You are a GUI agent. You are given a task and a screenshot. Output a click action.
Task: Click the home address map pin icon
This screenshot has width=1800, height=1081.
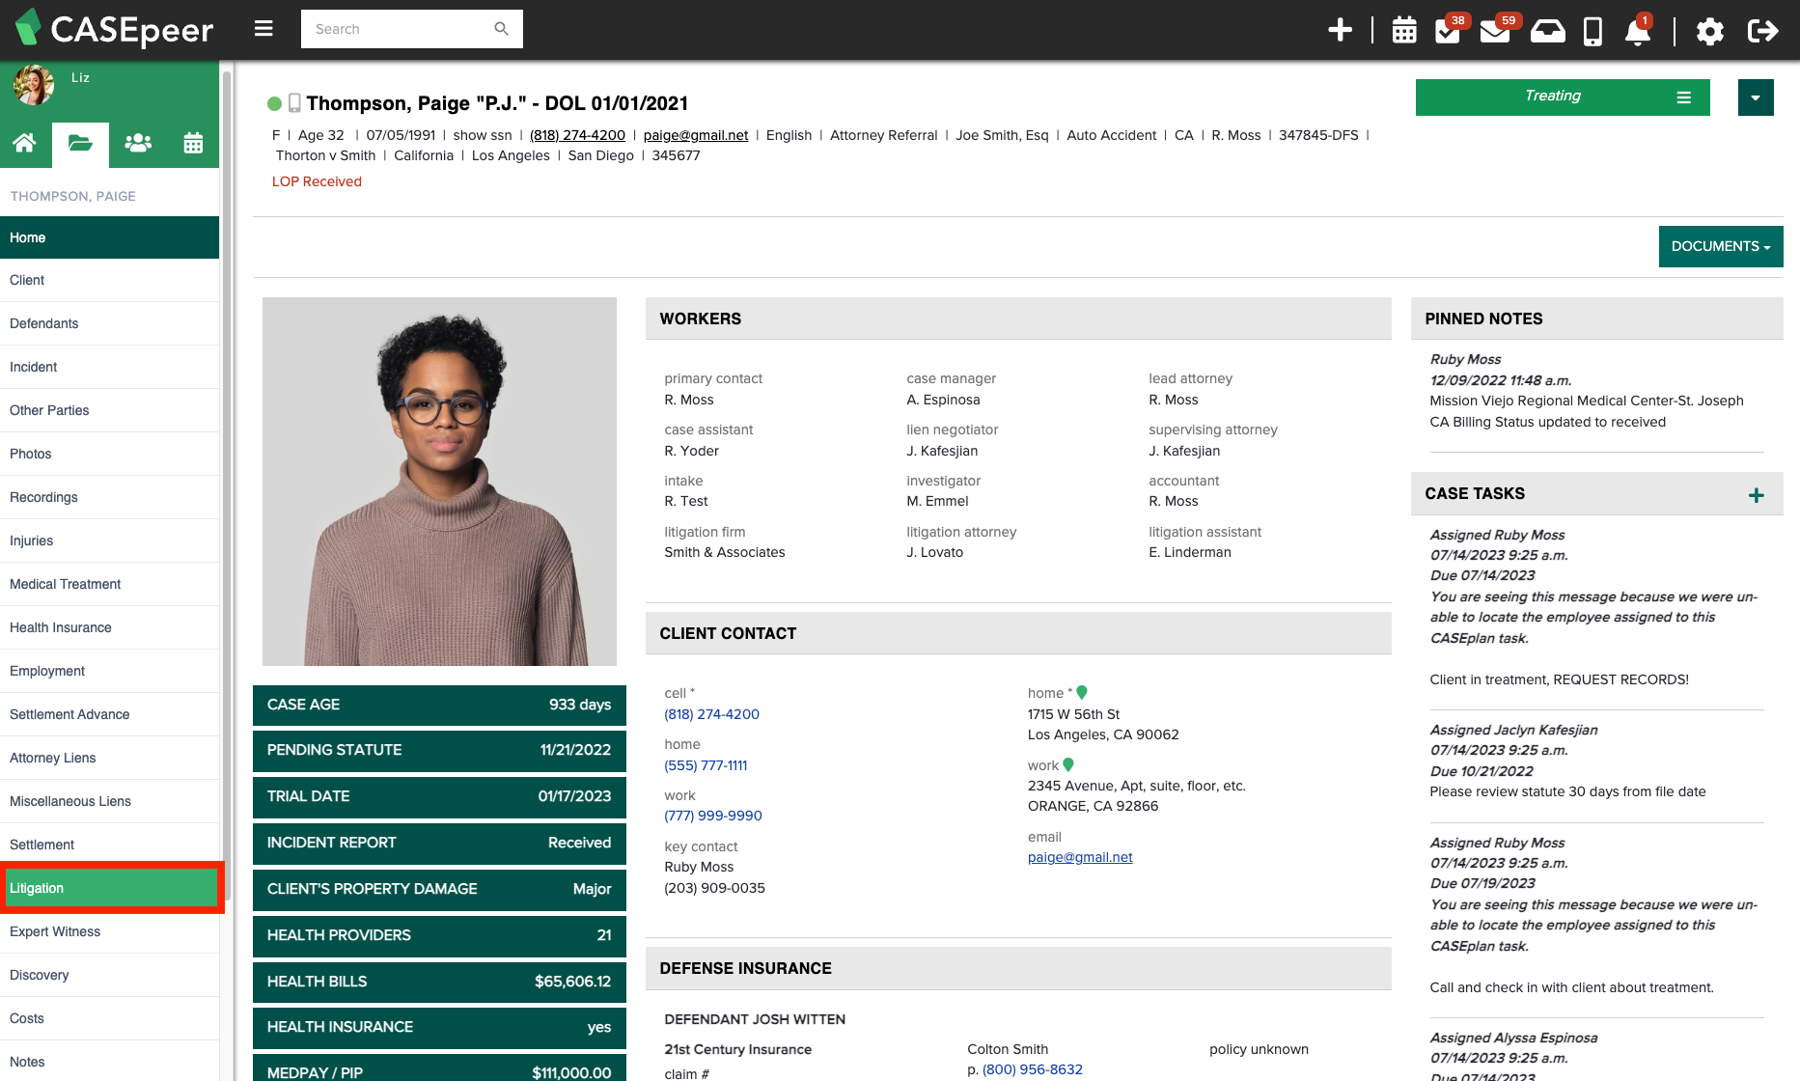tap(1082, 692)
